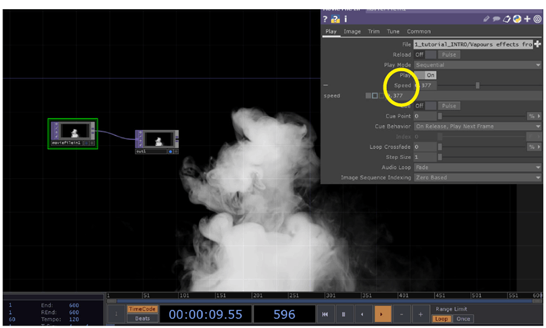Viewport: 546px width, 328px height.
Task: Adjust the Speed slider handle
Action: coord(477,86)
